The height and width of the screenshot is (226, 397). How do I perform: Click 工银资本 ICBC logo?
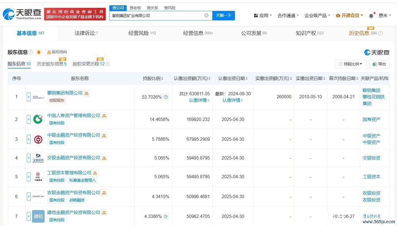38,177
